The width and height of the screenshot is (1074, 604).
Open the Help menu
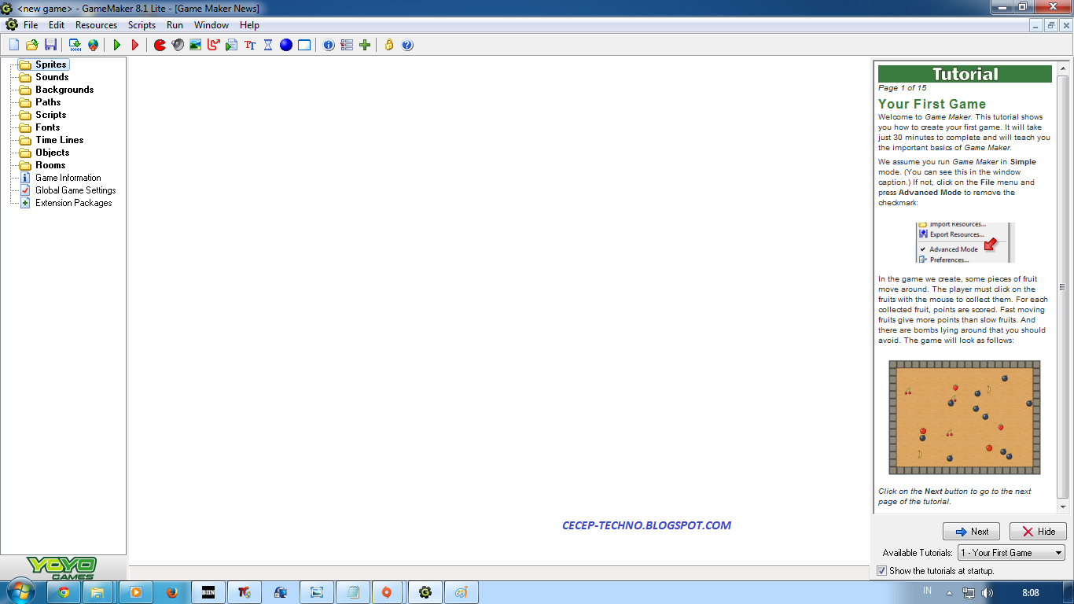249,25
